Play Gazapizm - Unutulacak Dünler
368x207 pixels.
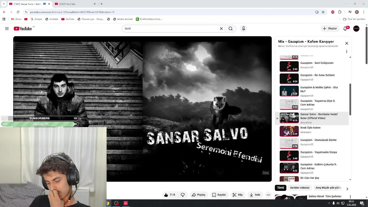coord(312,143)
